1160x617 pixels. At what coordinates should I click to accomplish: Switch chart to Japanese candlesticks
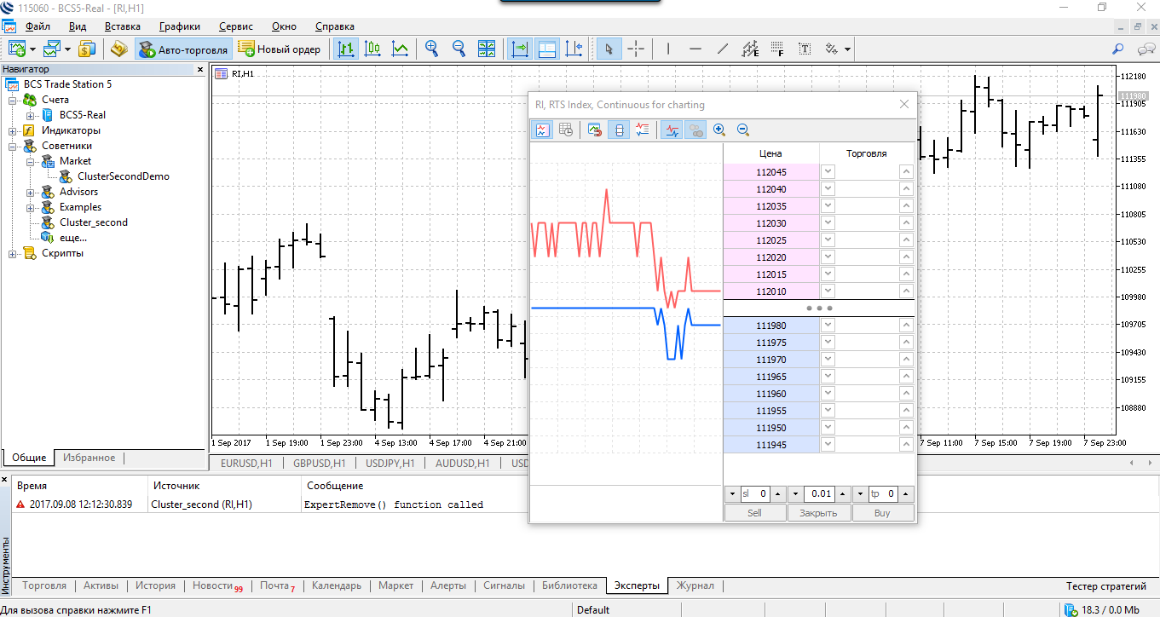[372, 49]
